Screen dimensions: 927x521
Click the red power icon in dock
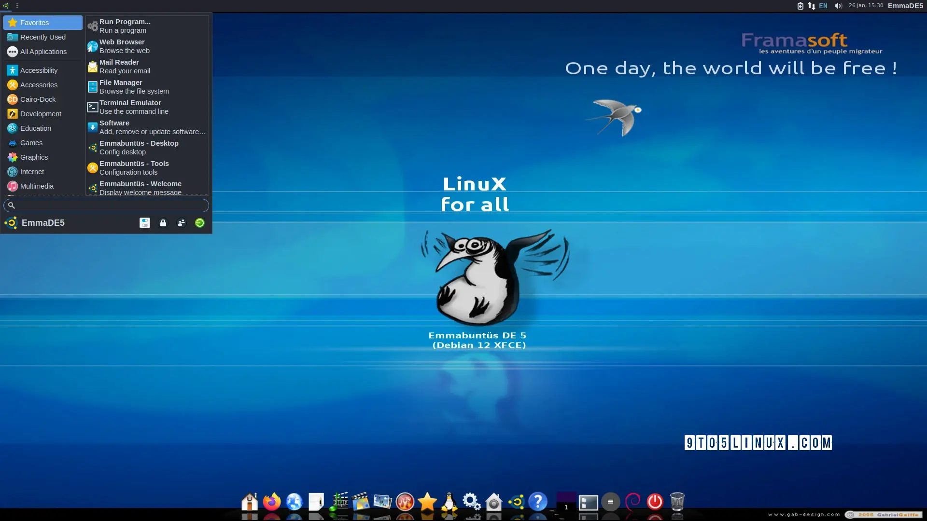[x=655, y=502]
